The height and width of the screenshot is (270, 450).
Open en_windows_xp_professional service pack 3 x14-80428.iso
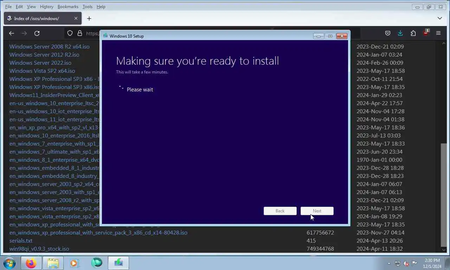98,232
